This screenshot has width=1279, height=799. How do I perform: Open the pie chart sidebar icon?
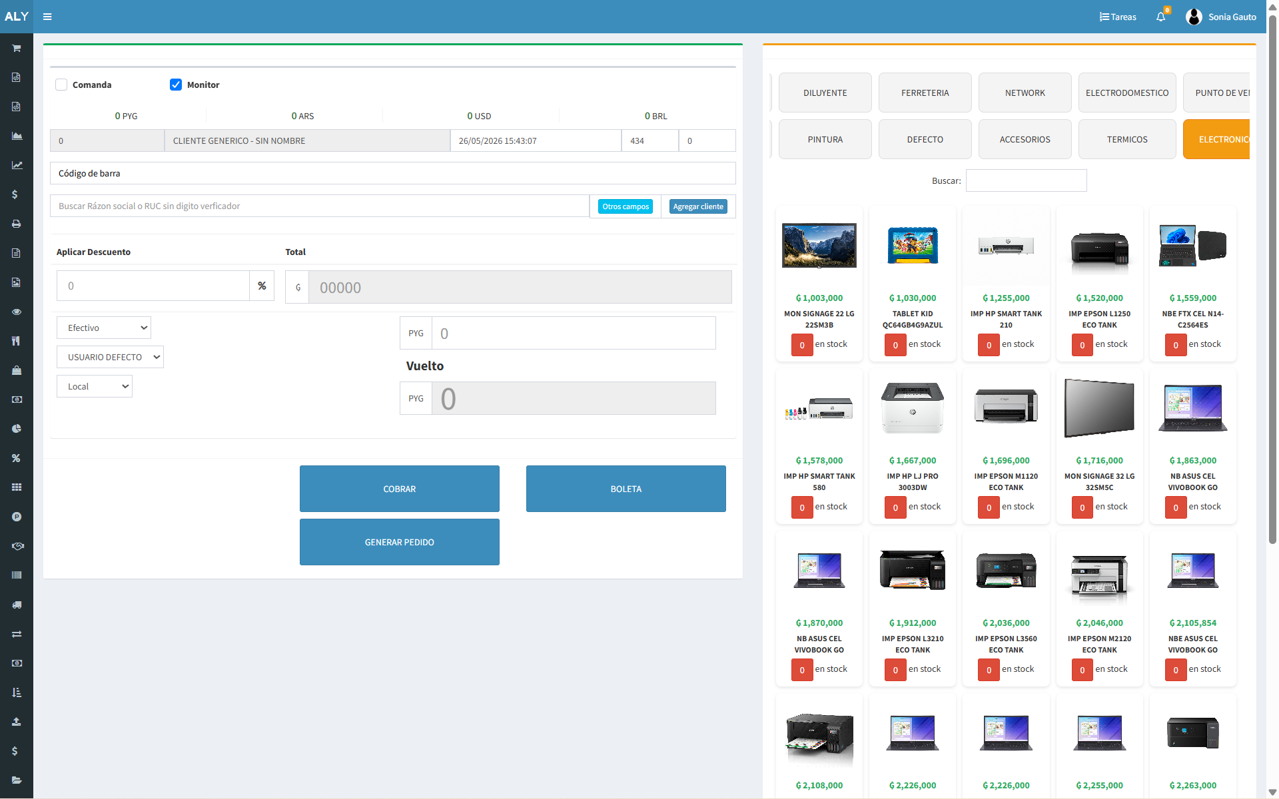[17, 429]
